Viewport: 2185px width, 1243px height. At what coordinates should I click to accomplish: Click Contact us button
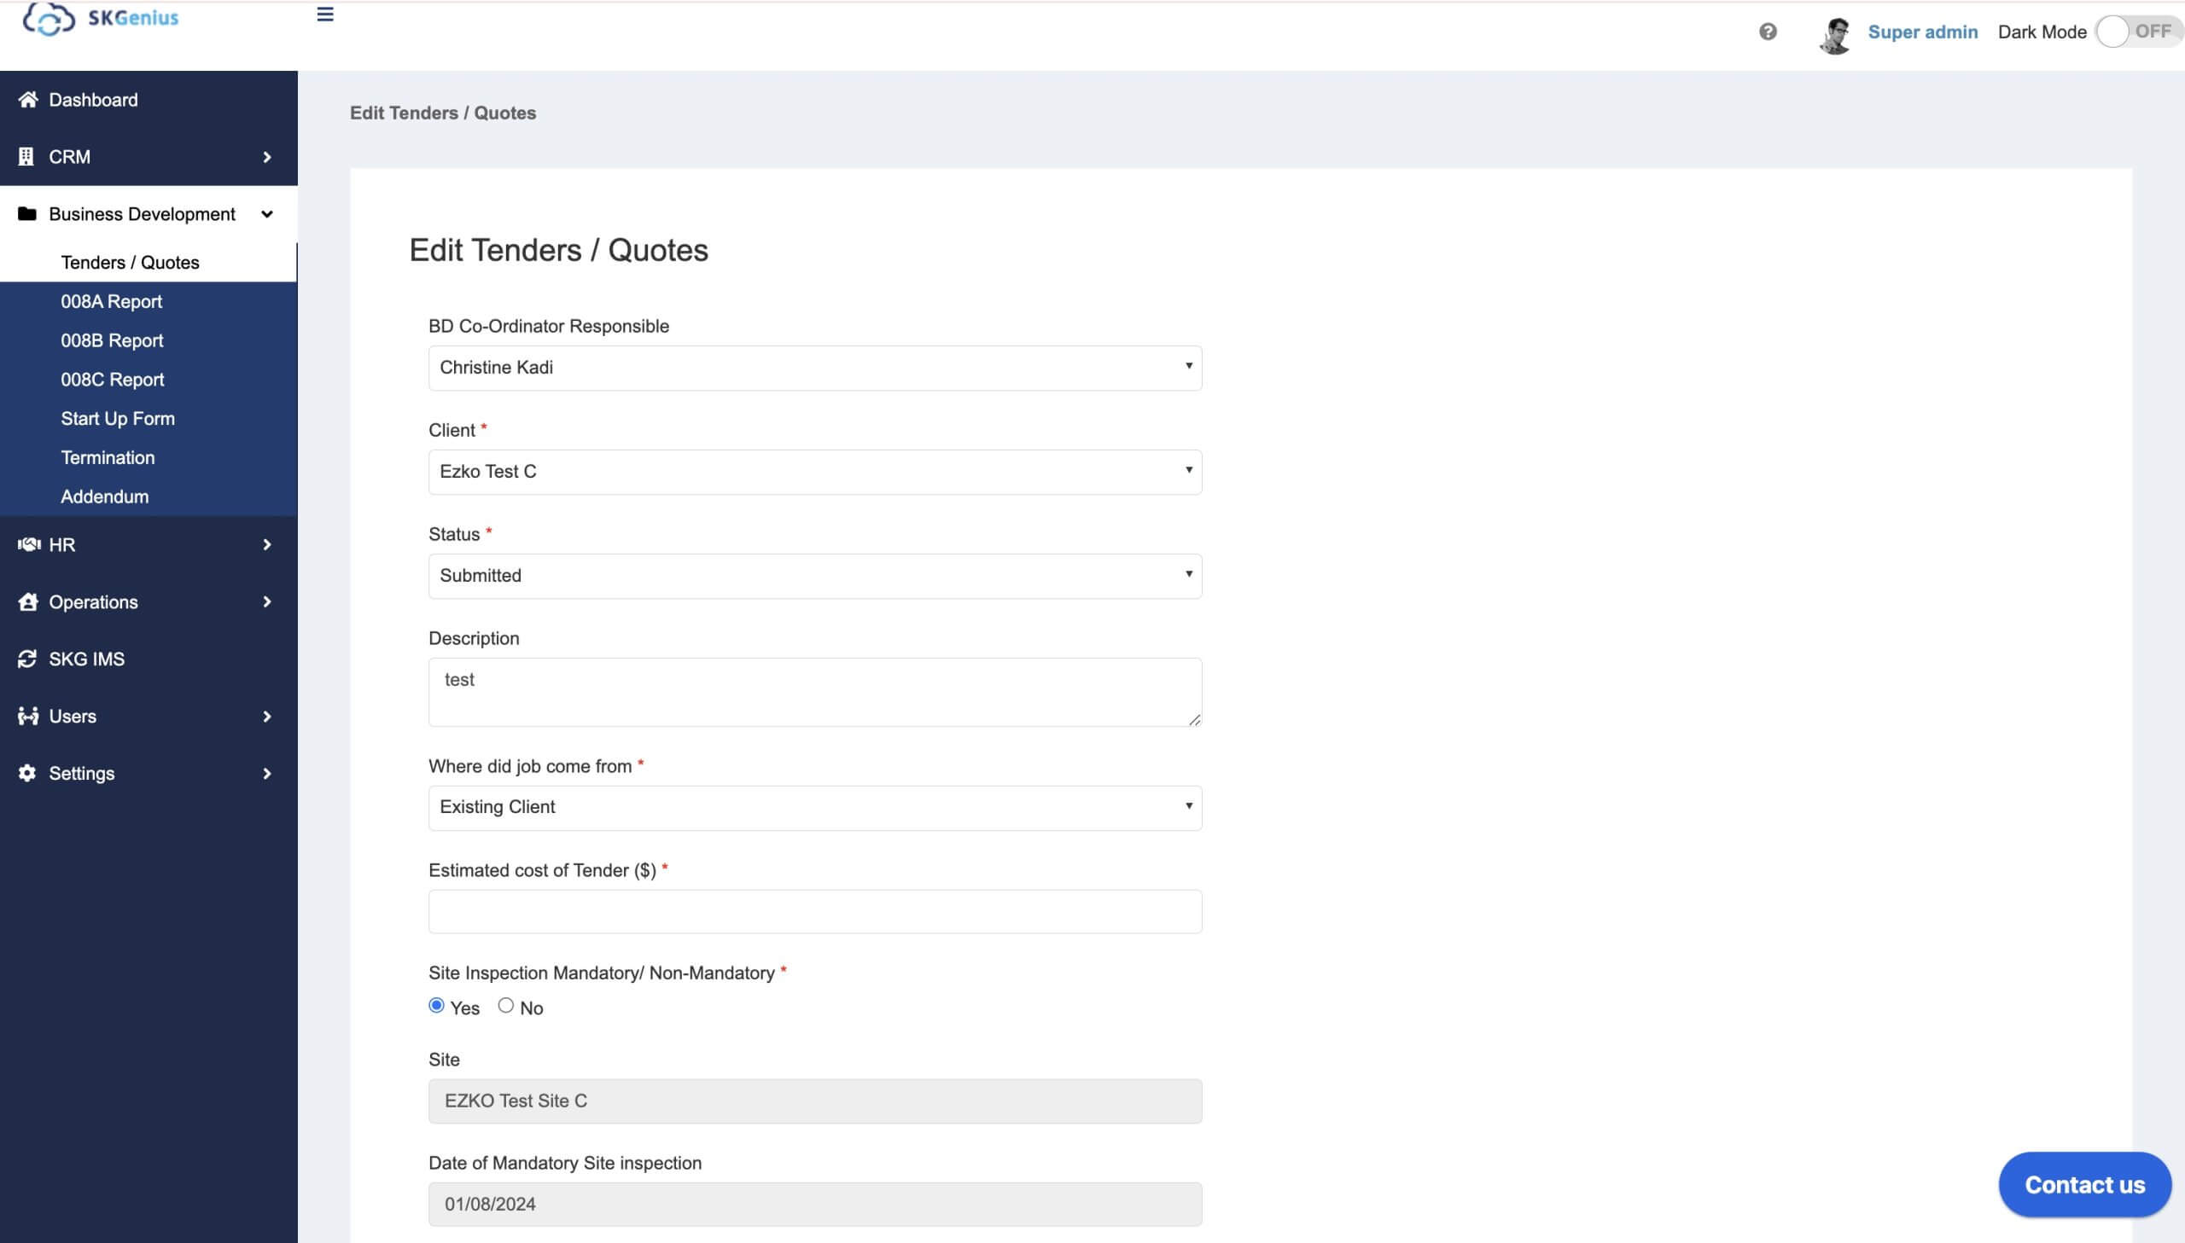coord(2084,1186)
